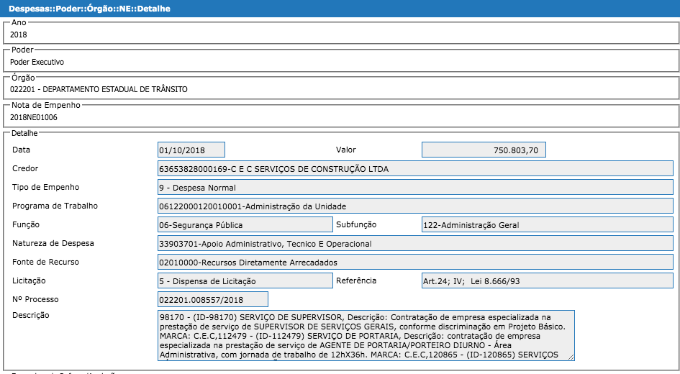Click the Ano value 2018

(x=19, y=35)
